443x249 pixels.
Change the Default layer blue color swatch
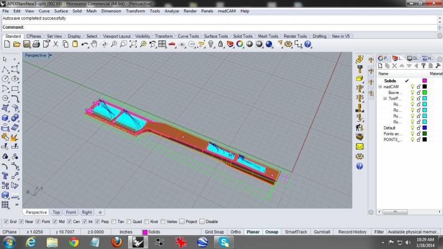click(x=425, y=128)
